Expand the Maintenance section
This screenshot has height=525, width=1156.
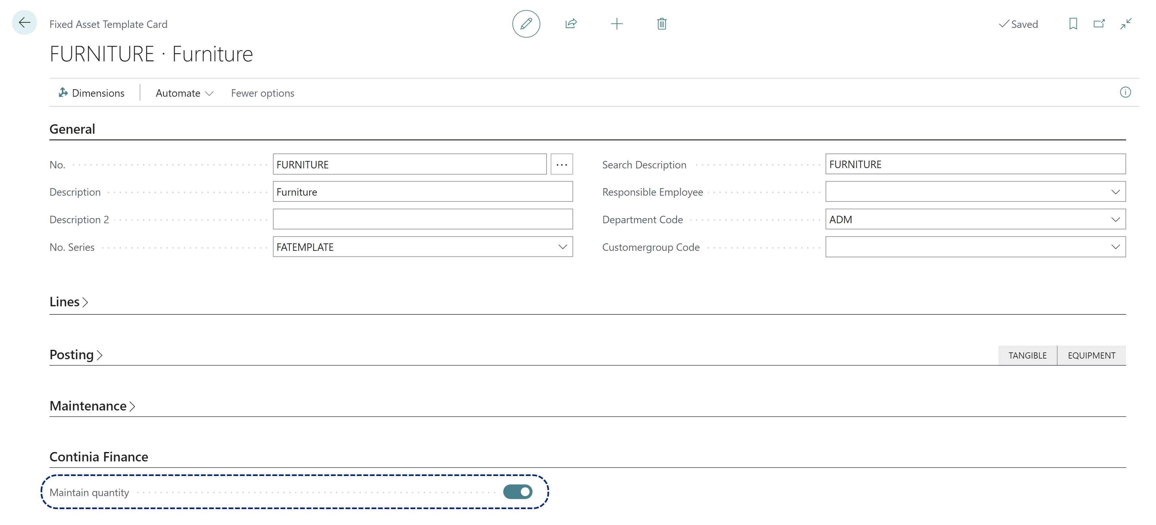click(92, 406)
